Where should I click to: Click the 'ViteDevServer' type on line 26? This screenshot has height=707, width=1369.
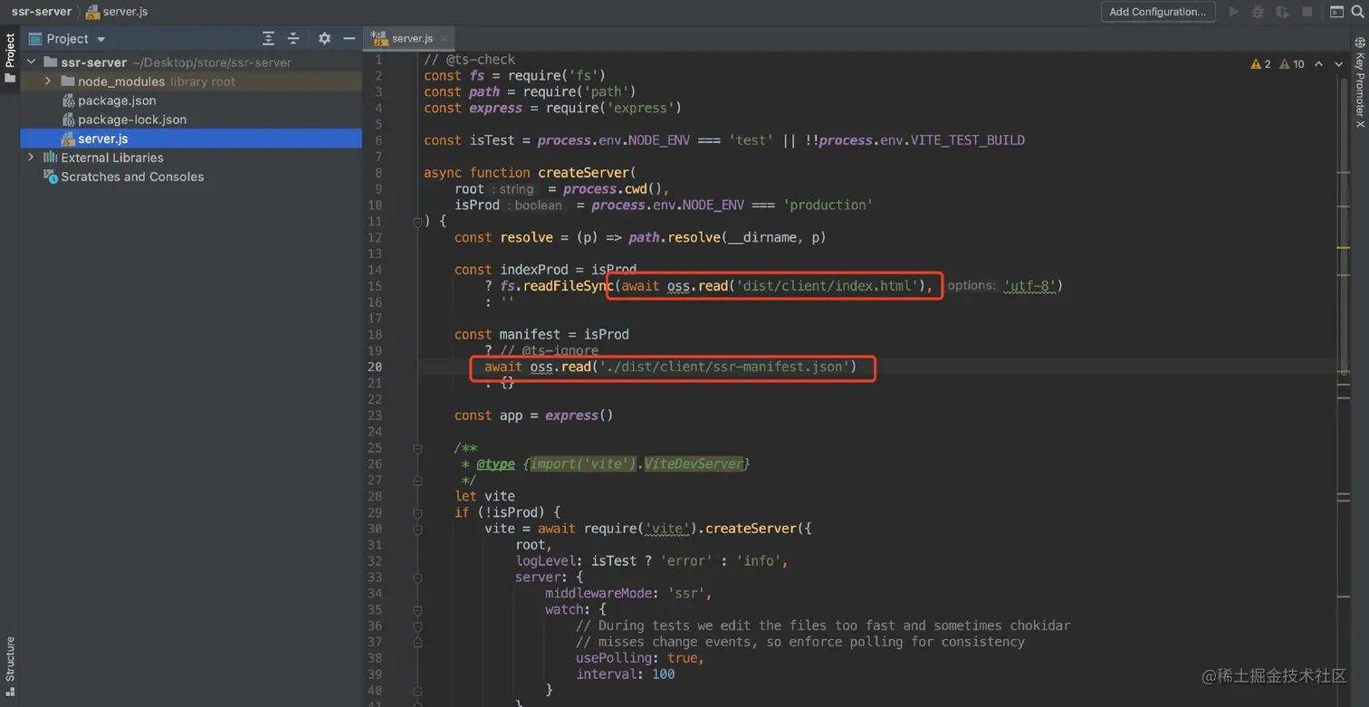(x=693, y=463)
